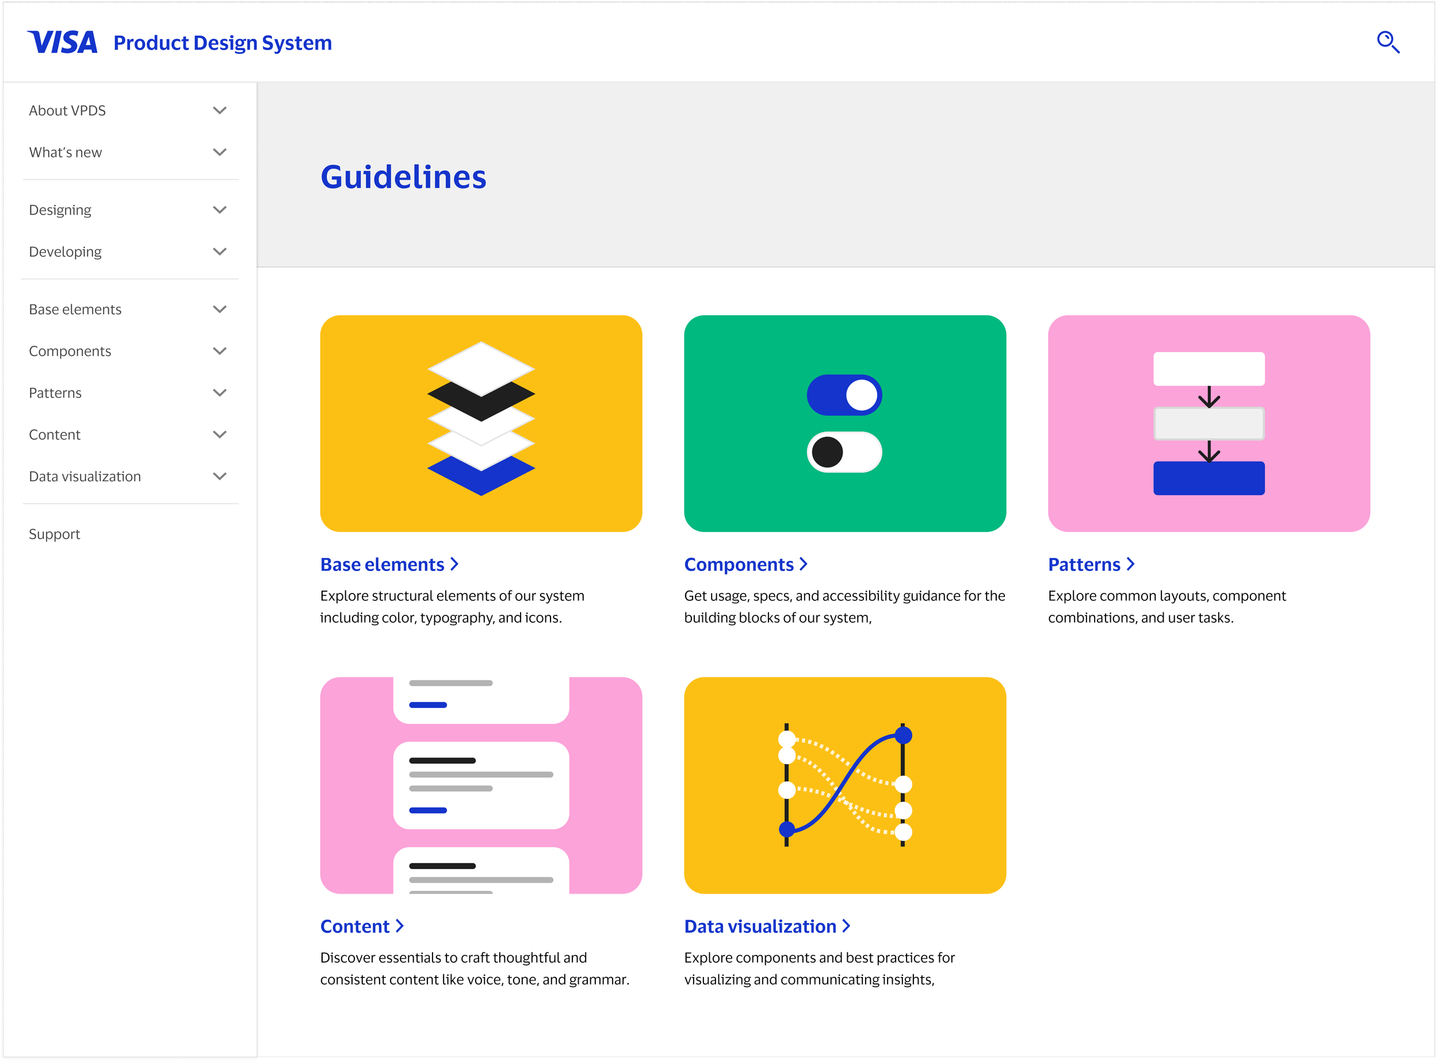This screenshot has width=1438, height=1061.
Task: Click the green toggle switches illustration
Action: point(844,423)
